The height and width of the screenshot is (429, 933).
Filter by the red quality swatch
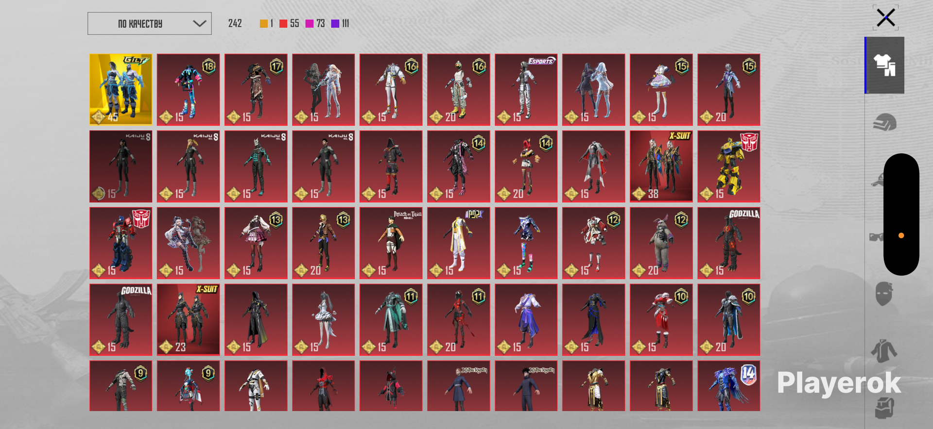click(x=283, y=24)
